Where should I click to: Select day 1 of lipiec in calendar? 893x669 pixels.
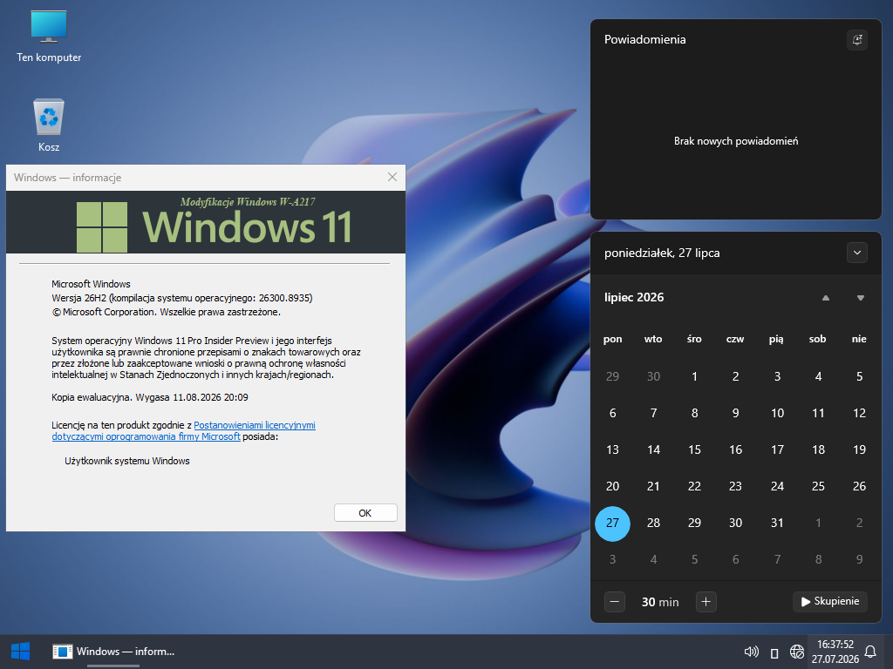pyautogui.click(x=694, y=376)
